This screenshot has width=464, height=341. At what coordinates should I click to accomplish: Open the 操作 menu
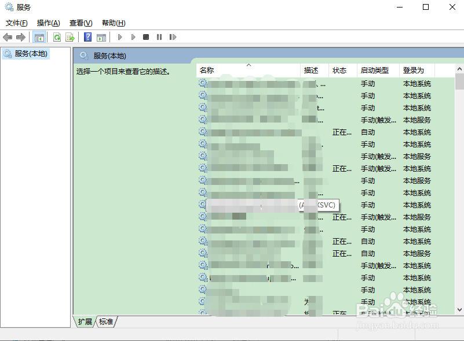point(48,23)
